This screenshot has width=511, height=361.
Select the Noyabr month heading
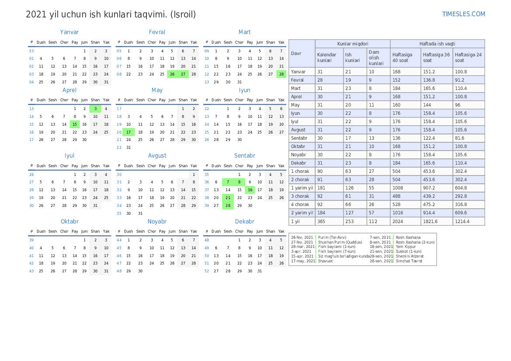[157, 221]
